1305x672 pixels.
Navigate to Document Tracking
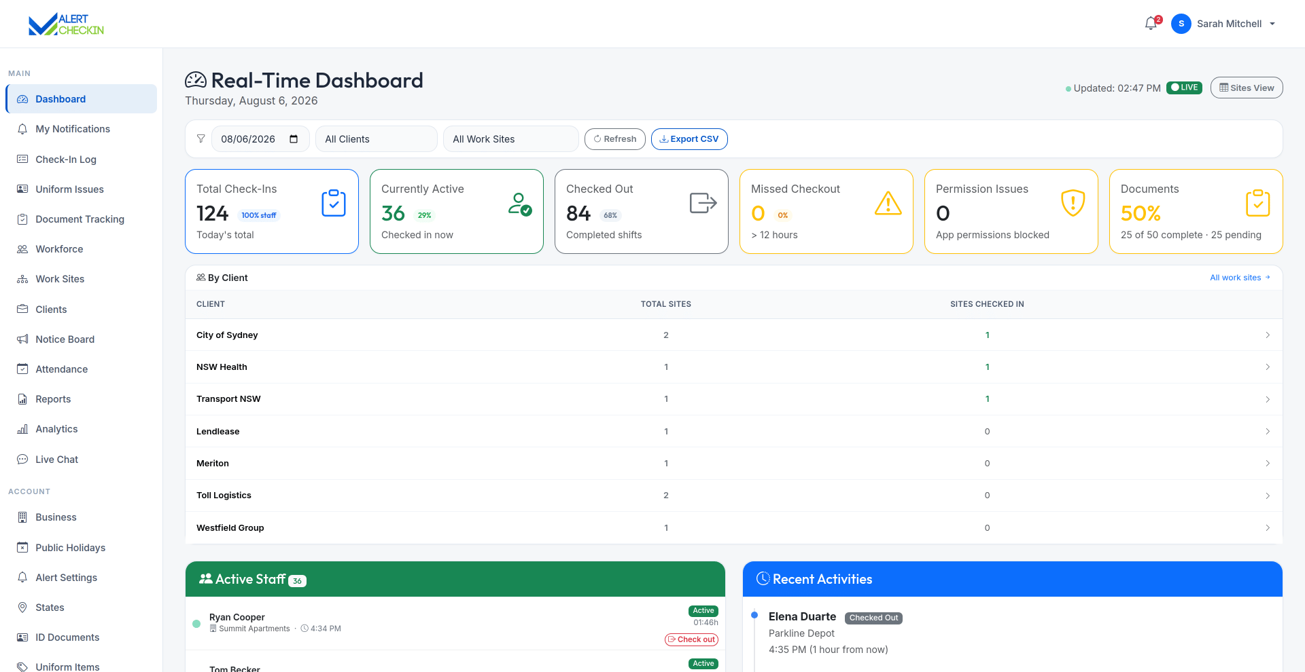pyautogui.click(x=82, y=219)
